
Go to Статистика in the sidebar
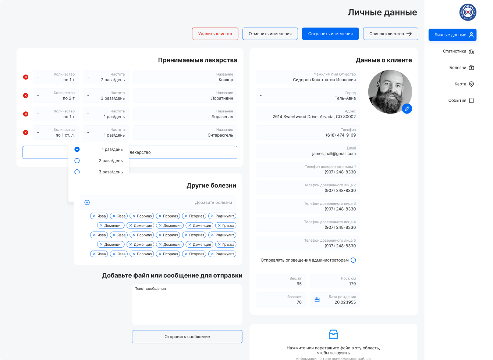(x=458, y=51)
